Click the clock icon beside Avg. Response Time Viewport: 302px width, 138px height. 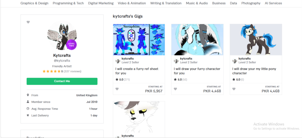(x=28, y=109)
